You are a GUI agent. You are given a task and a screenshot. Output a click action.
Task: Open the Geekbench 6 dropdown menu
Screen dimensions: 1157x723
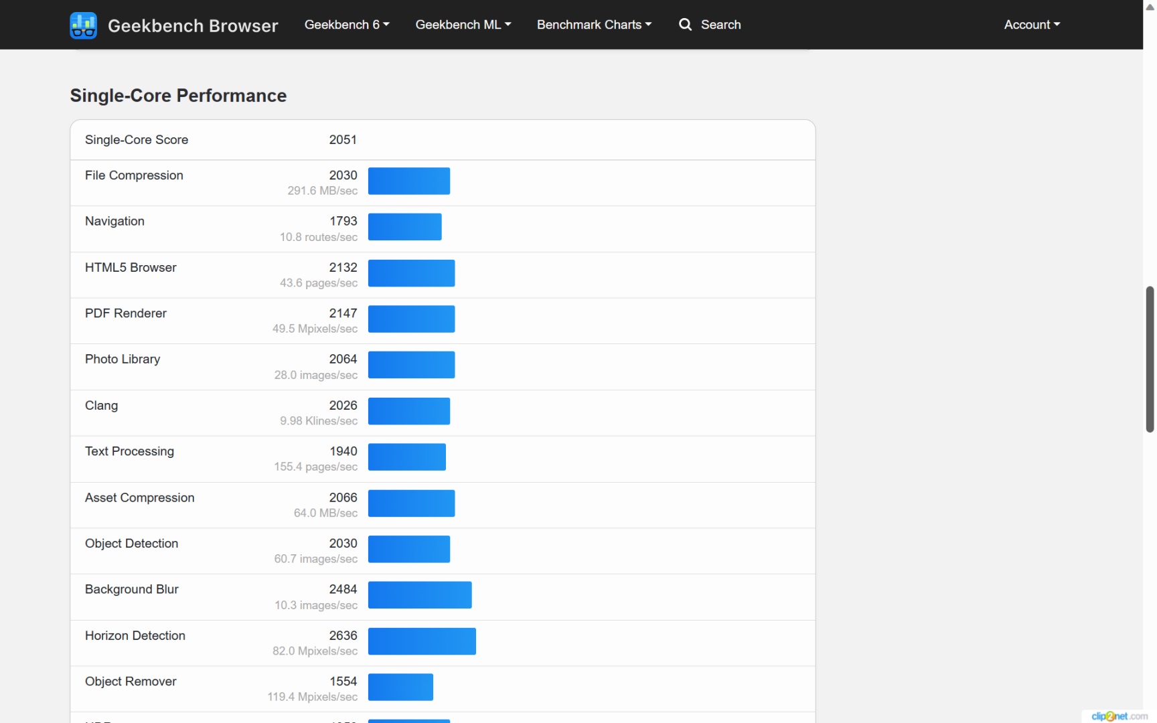[x=347, y=25]
